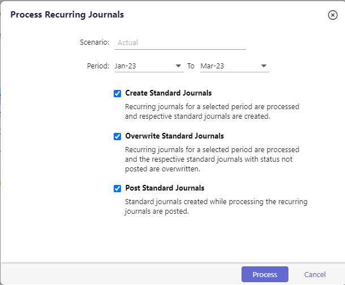345x285 pixels.
Task: Click the Period field label
Action: click(x=98, y=66)
